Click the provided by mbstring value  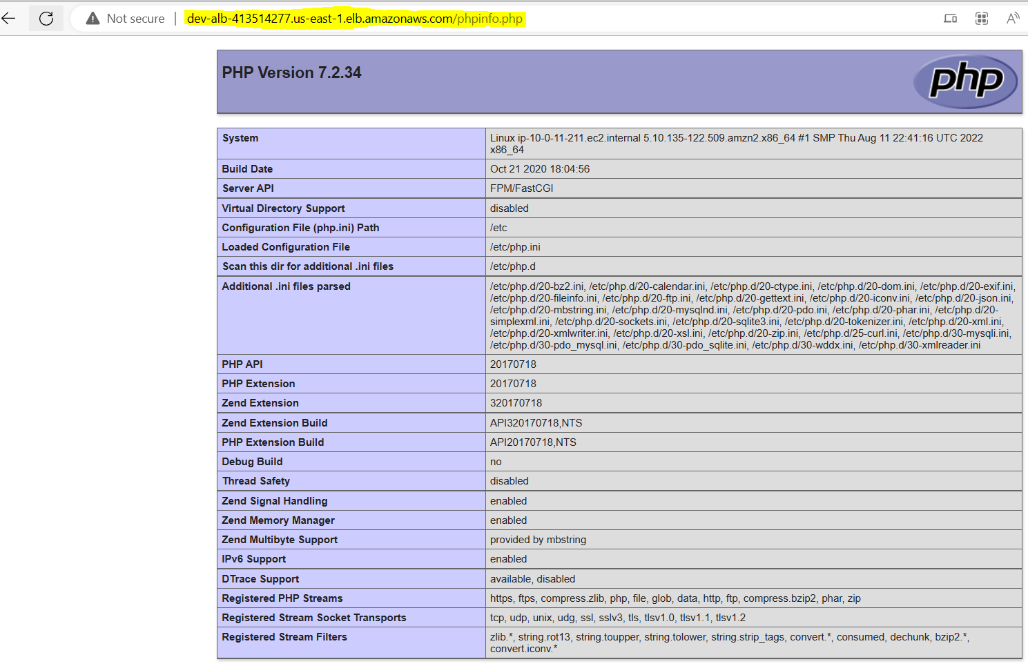538,540
